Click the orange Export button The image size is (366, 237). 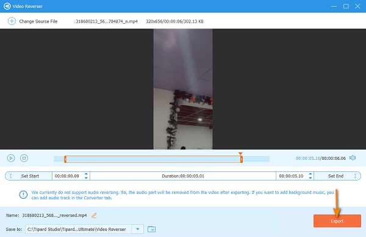(x=337, y=221)
